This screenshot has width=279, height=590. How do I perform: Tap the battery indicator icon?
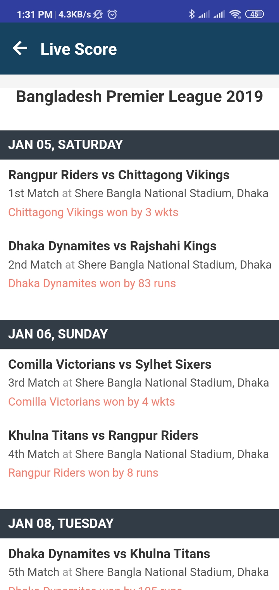pyautogui.click(x=254, y=14)
